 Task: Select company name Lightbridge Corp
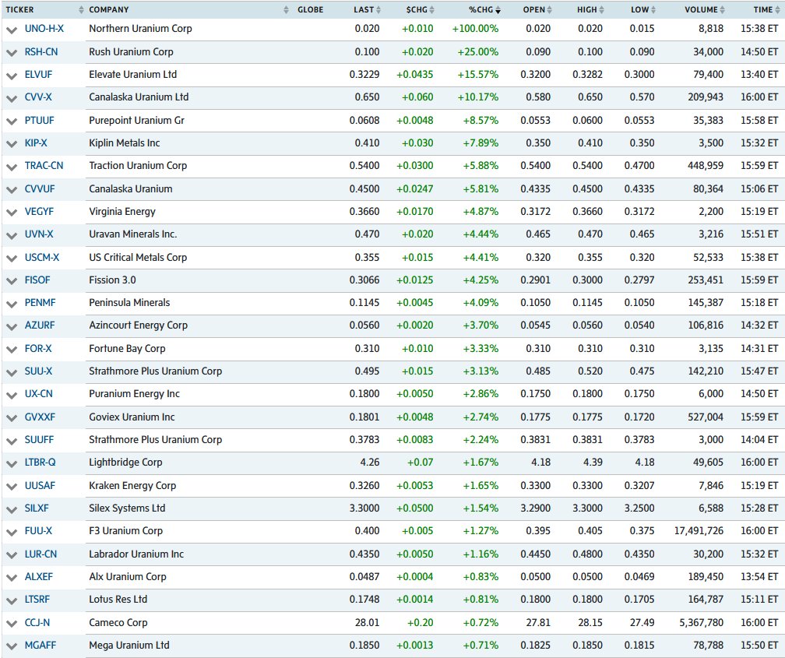pyautogui.click(x=125, y=463)
